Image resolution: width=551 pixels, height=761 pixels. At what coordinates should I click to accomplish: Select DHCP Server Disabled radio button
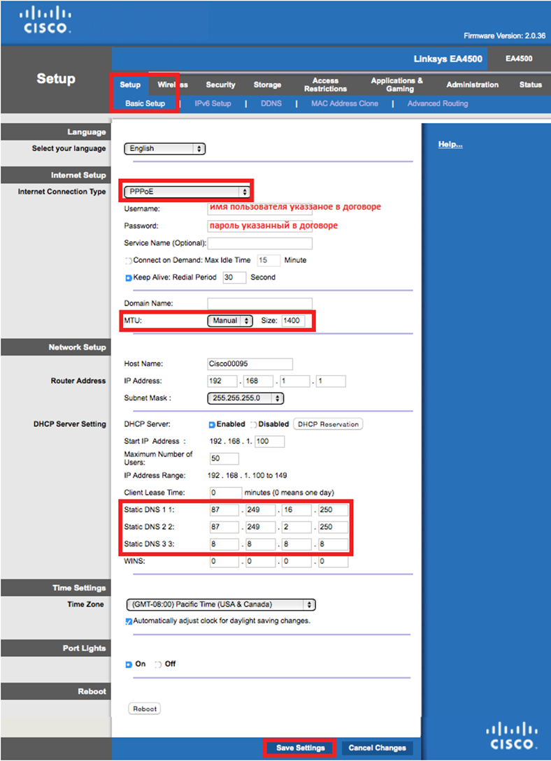click(x=253, y=425)
